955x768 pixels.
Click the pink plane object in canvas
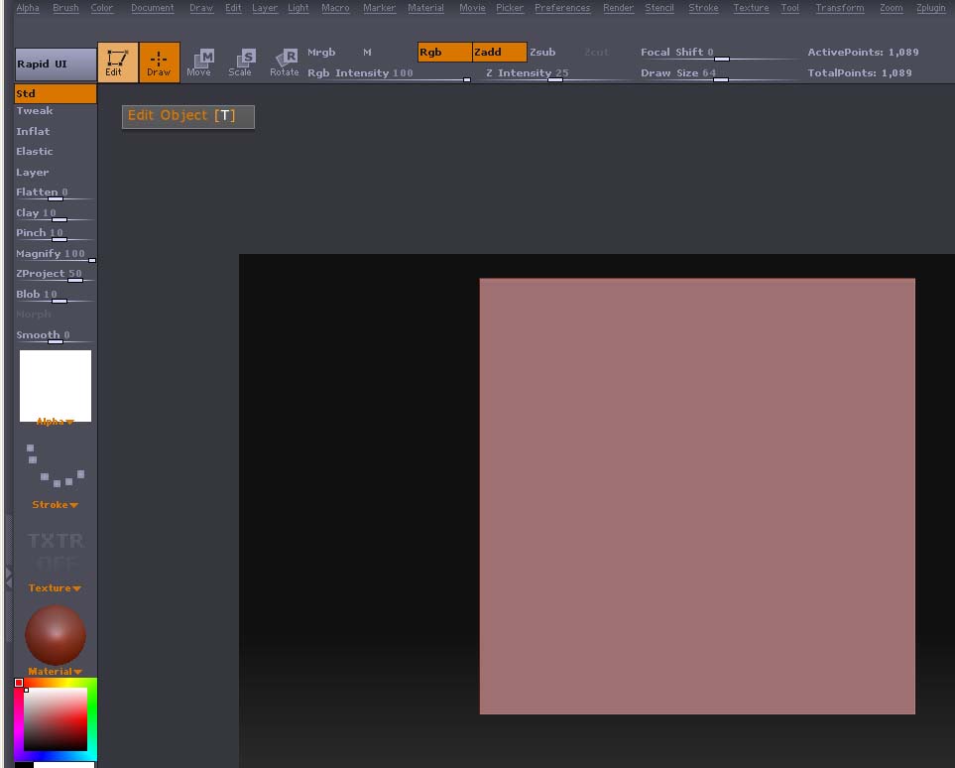[697, 496]
